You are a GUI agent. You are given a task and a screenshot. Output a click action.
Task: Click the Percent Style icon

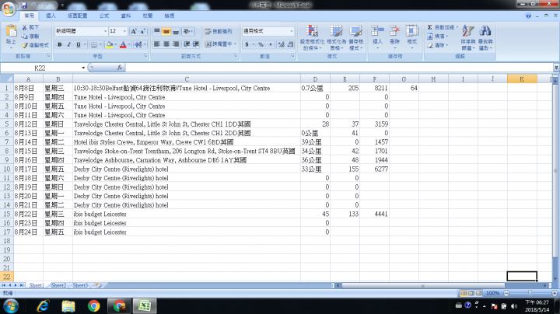(261, 44)
